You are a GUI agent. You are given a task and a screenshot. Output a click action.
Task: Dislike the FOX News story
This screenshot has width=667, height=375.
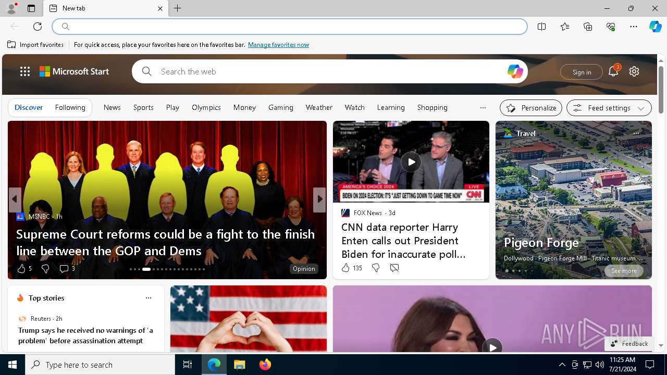click(x=376, y=268)
